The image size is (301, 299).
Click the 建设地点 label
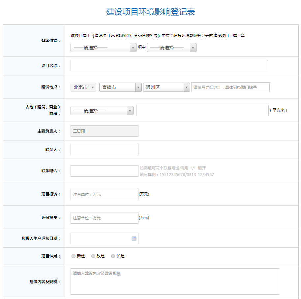[51, 87]
